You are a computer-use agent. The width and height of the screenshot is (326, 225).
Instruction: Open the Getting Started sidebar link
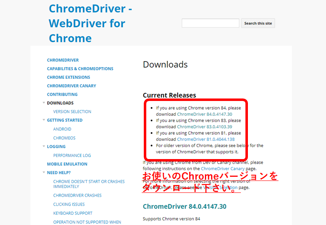(x=64, y=120)
